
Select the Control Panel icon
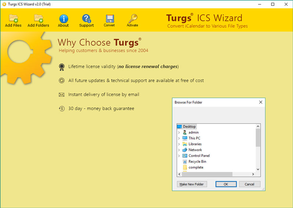click(185, 156)
